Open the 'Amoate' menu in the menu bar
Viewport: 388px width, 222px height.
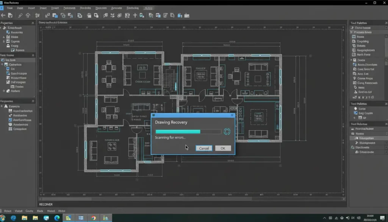point(116,8)
